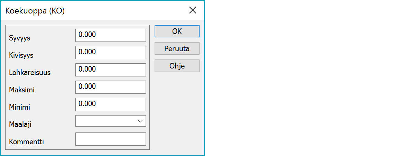Expand the Maalaji dropdown chevron arrow
415x156 pixels.
(x=140, y=121)
